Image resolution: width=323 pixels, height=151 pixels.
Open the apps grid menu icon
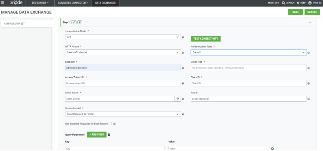coord(3,3)
